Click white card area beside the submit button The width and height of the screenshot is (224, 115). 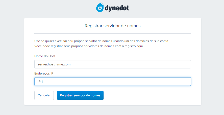click(147, 95)
